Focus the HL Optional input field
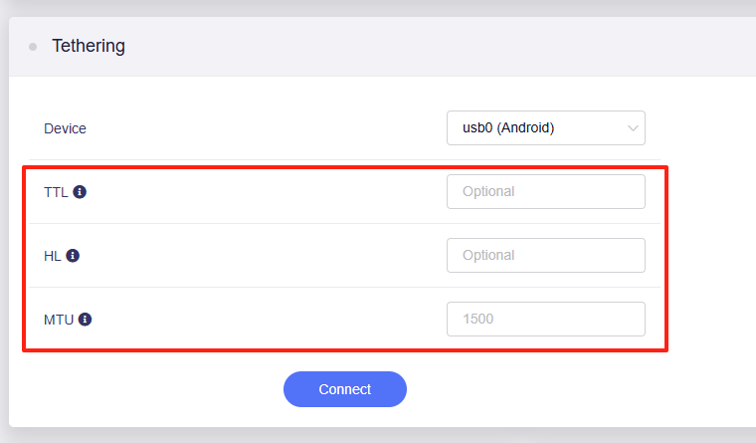The height and width of the screenshot is (443, 756). click(x=545, y=255)
